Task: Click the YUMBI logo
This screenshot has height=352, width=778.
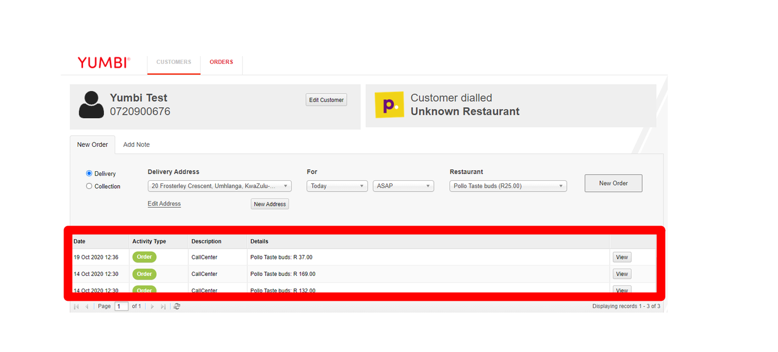Action: [x=104, y=62]
